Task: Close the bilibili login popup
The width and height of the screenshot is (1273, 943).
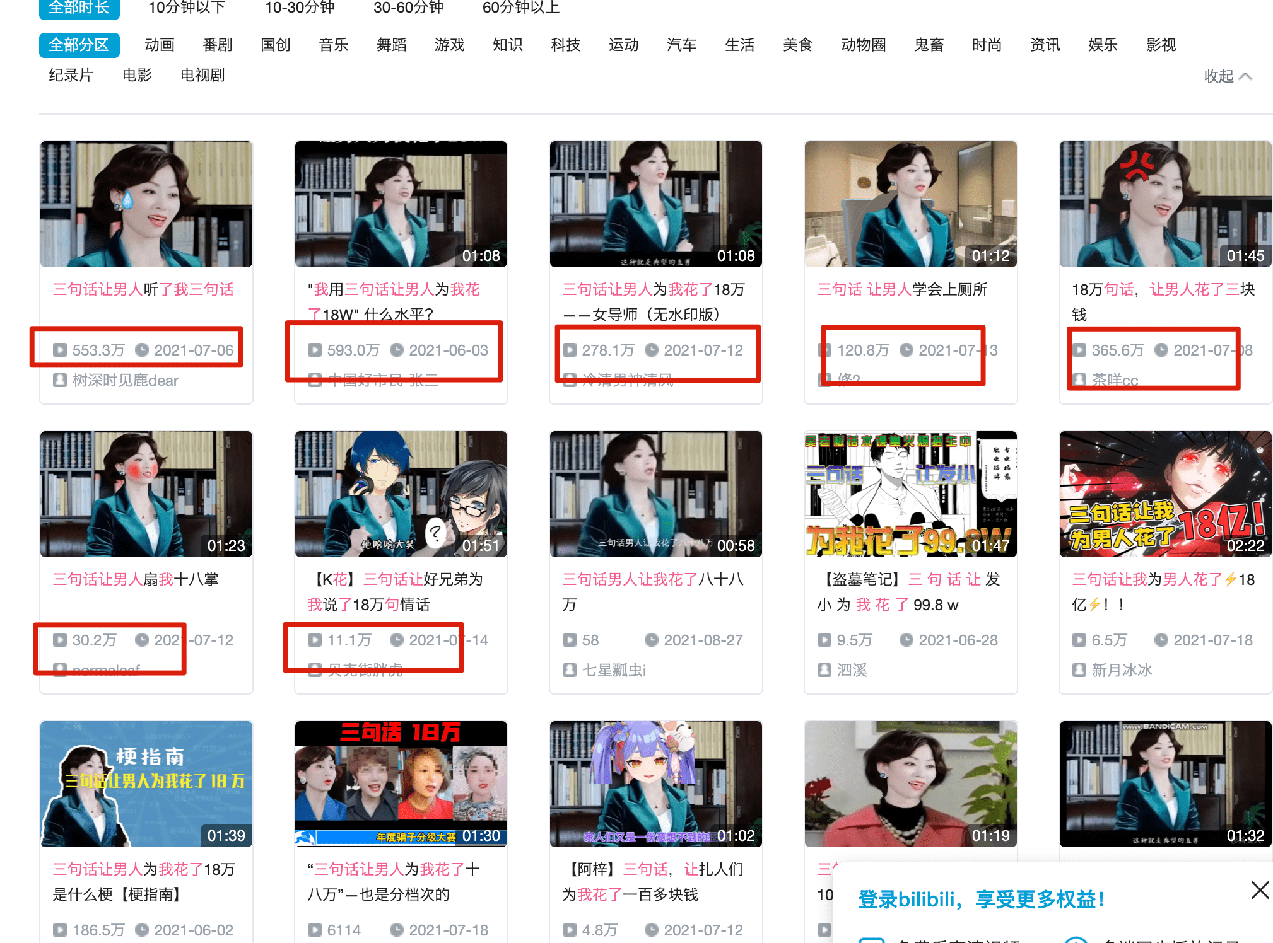Action: tap(1259, 890)
